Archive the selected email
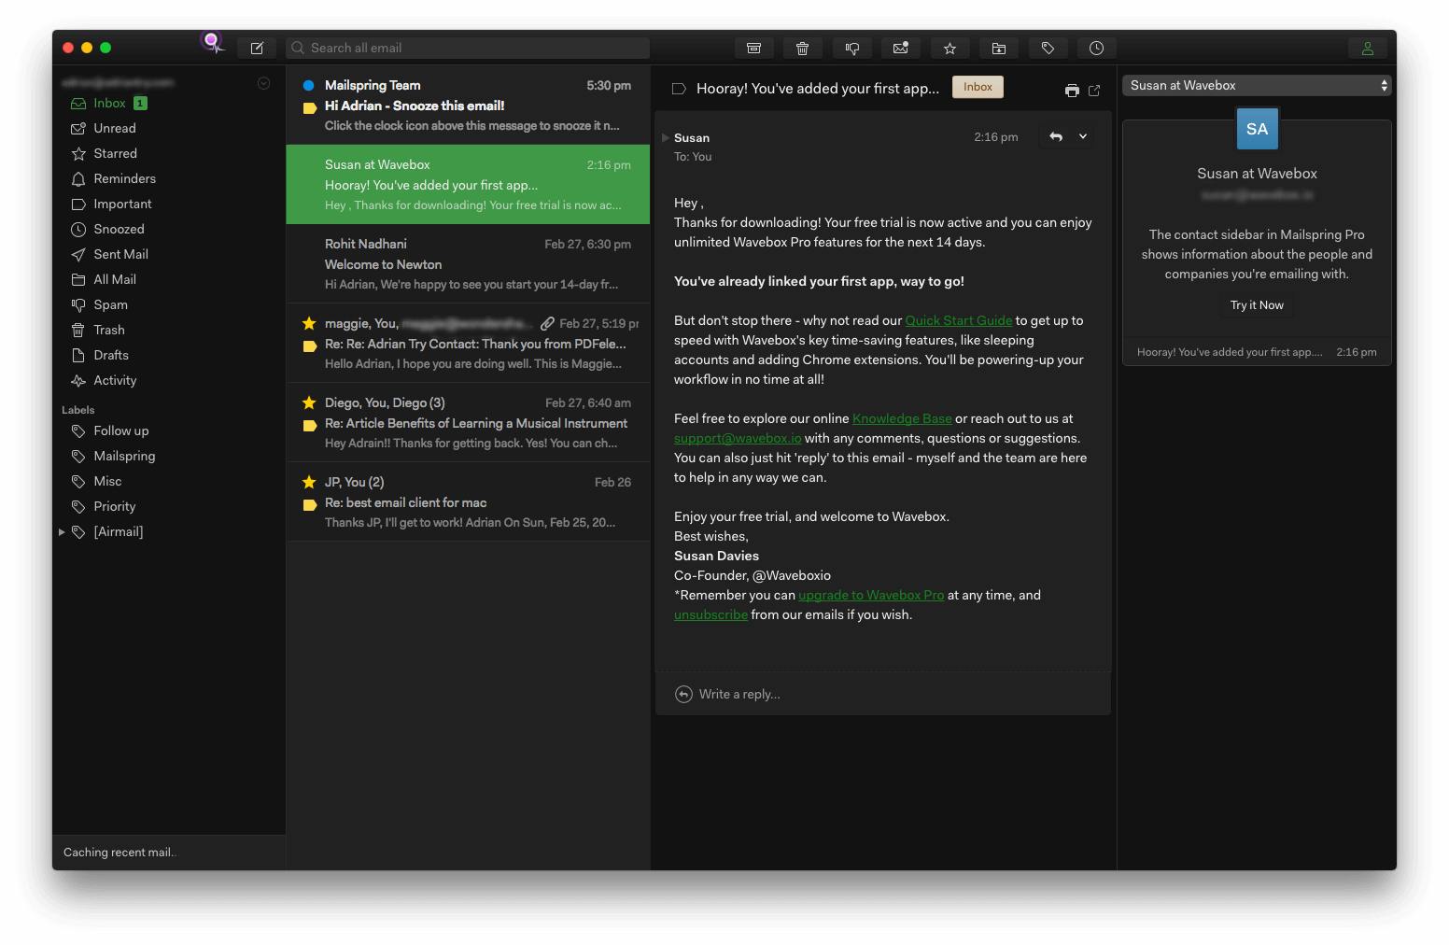The height and width of the screenshot is (945, 1449). (x=753, y=48)
